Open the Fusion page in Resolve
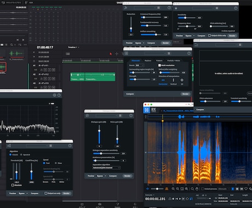 coord(117,205)
